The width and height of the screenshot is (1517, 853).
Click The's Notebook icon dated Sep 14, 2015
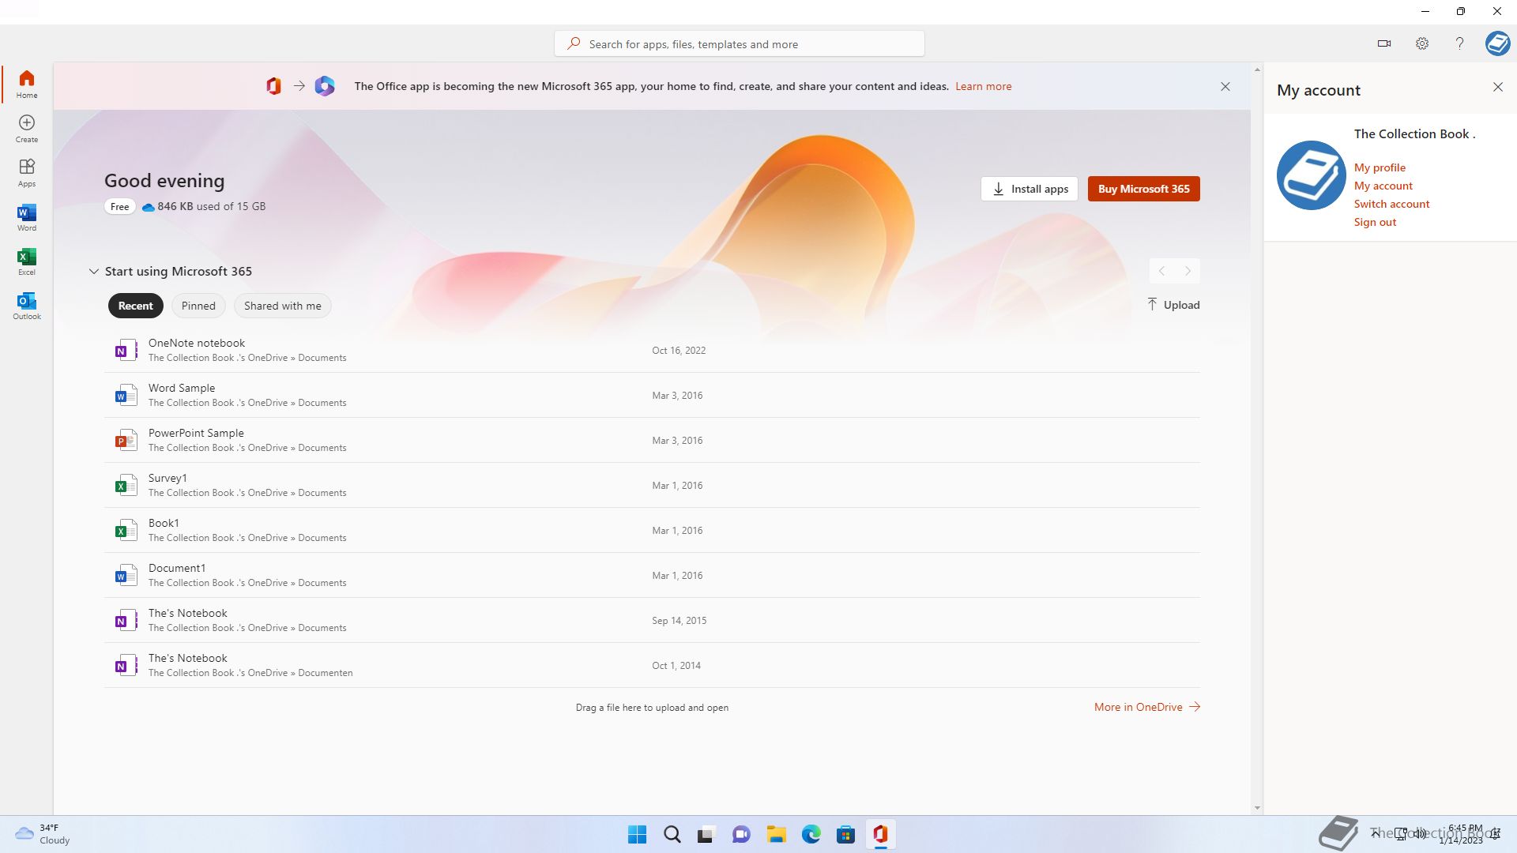pos(125,620)
